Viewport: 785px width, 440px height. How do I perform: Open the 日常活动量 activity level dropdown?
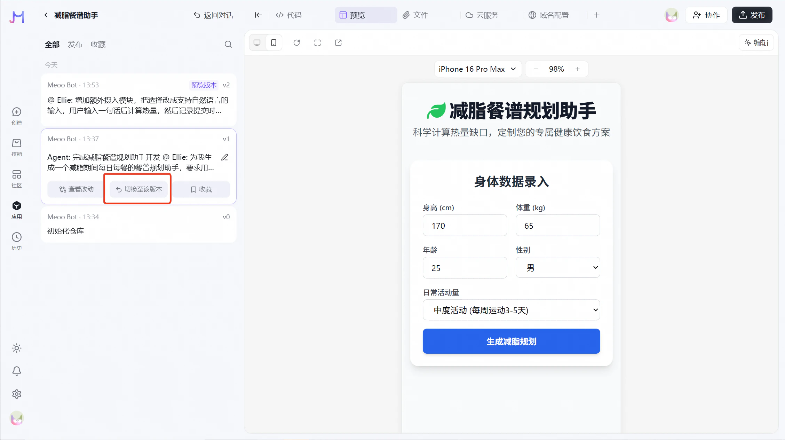pos(511,310)
